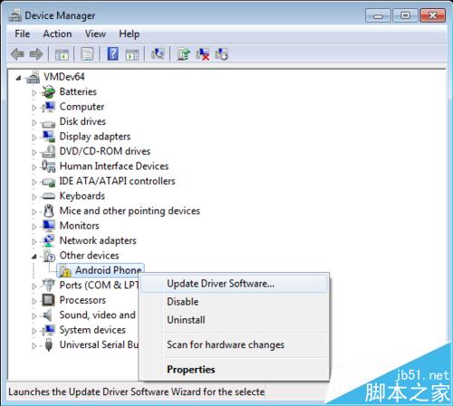Click the Processors category icon
453x406 pixels.
click(48, 300)
